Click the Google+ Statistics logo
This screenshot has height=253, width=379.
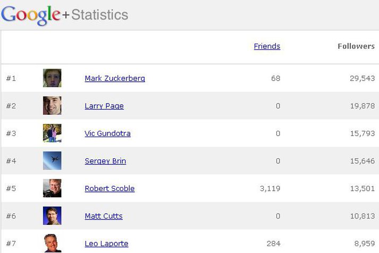[x=64, y=15]
